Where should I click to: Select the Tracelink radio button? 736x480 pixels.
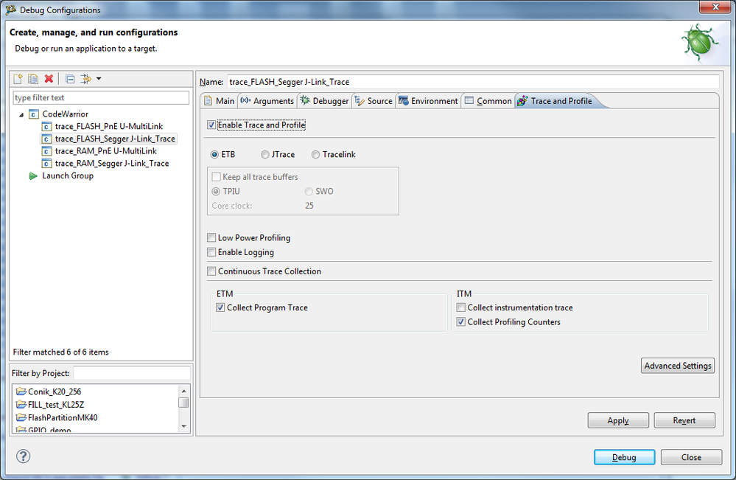pos(315,155)
